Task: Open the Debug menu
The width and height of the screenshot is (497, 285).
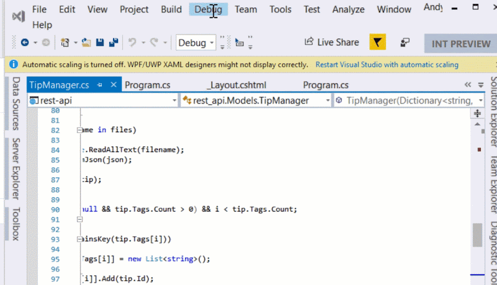Action: pyautogui.click(x=208, y=9)
